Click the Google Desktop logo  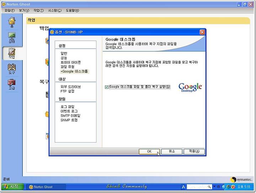(190, 87)
